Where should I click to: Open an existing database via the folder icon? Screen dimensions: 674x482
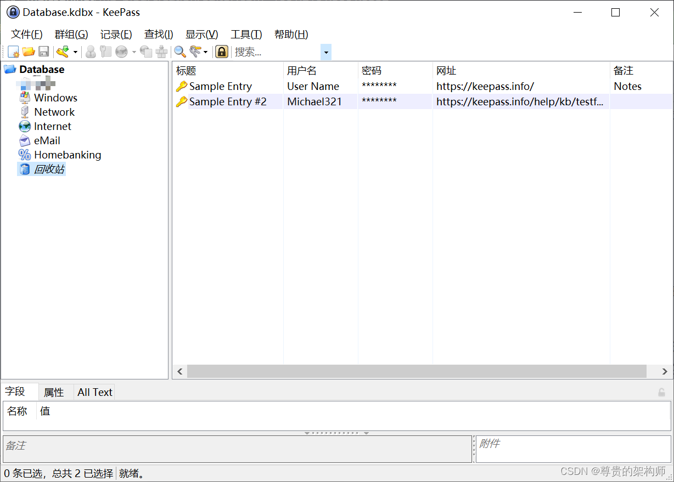pos(29,52)
